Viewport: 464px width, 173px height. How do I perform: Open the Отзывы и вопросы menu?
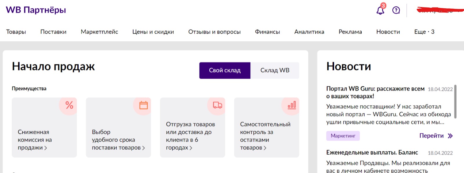click(214, 32)
